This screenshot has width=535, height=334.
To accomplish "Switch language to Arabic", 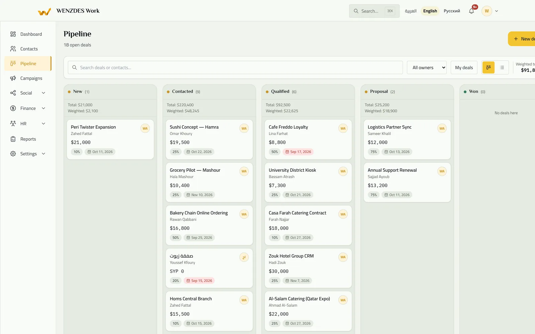I will pos(411,11).
